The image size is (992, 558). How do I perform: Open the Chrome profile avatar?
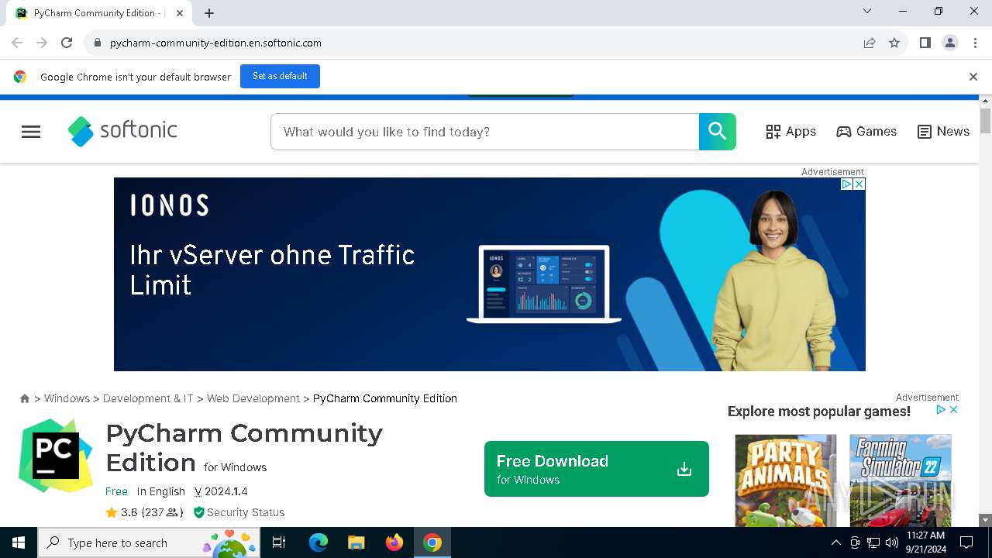pos(950,43)
